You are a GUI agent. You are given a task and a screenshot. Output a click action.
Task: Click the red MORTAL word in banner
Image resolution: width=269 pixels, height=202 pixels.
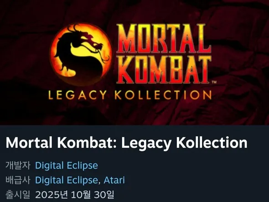tap(164, 39)
